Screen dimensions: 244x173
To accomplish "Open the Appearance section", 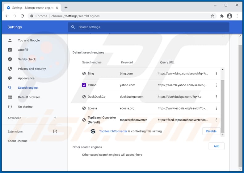I will pos(26,78).
